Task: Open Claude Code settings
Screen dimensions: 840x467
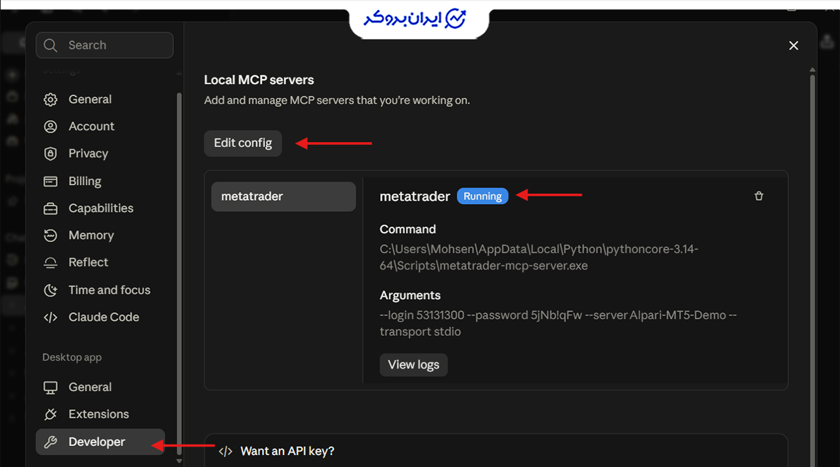Action: 100,317
